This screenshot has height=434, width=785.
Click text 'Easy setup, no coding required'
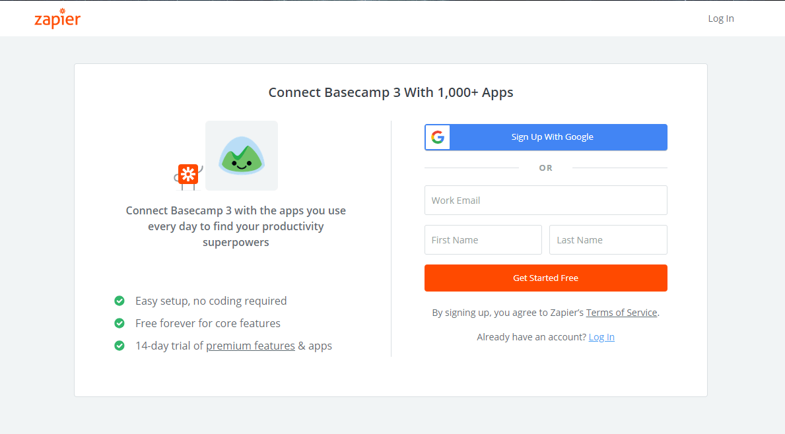(x=211, y=301)
